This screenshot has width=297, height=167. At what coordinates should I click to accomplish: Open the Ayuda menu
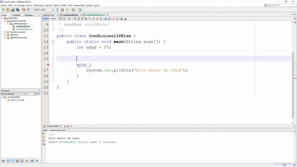pyautogui.click(x=96, y=5)
